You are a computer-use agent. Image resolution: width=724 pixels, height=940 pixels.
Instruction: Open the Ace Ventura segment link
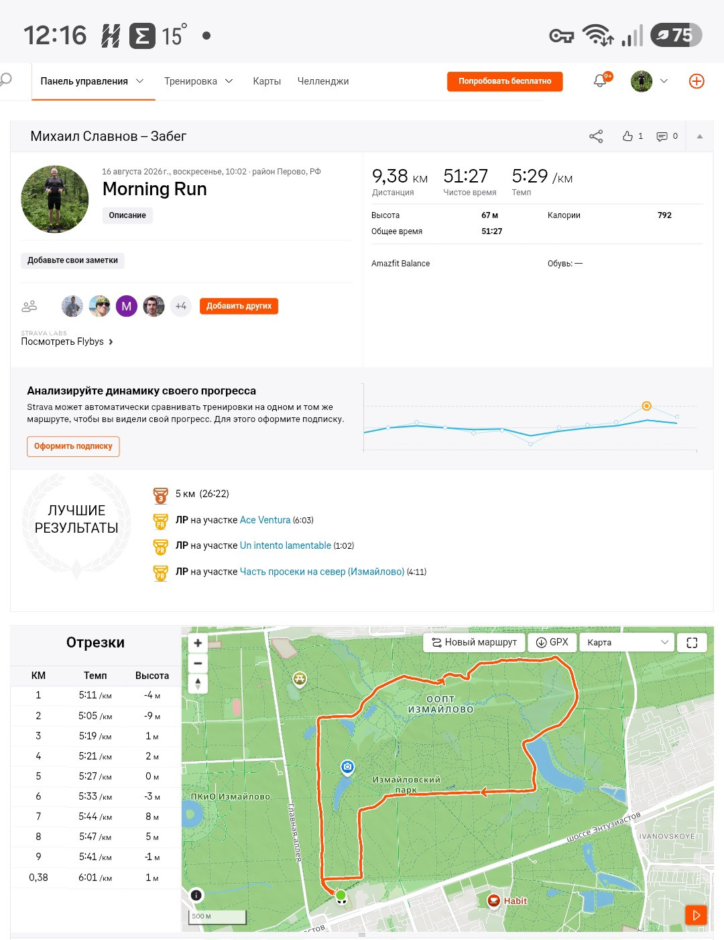(x=265, y=520)
